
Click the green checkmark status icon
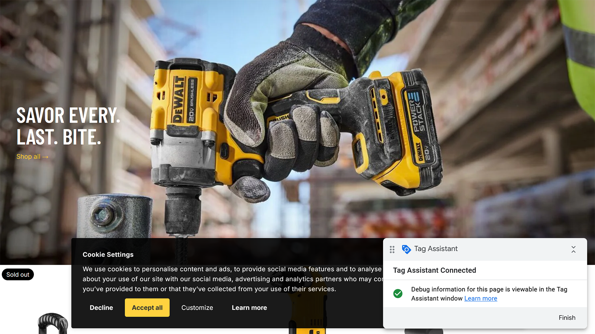point(398,294)
